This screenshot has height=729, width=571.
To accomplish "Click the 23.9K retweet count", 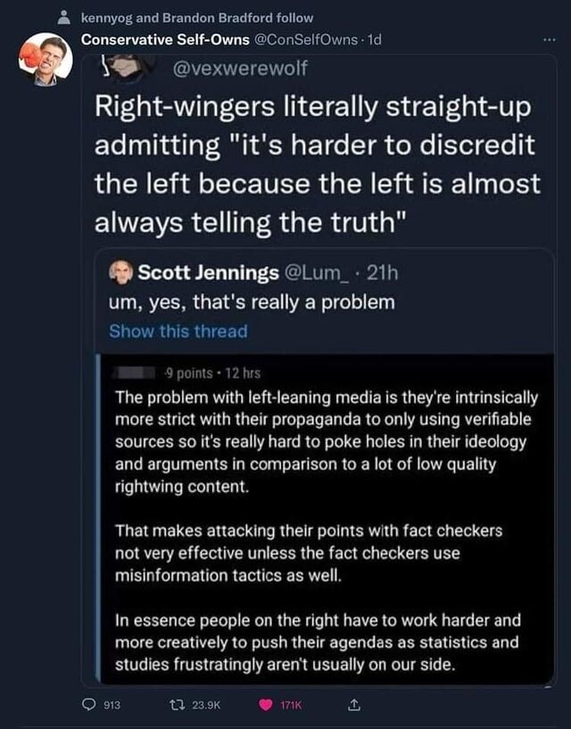I will [x=211, y=705].
